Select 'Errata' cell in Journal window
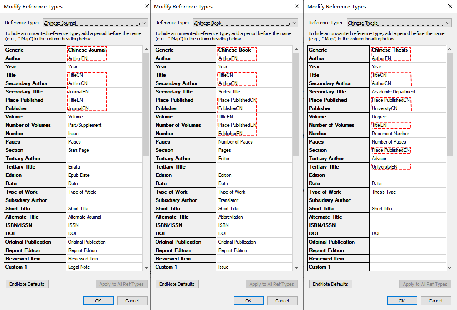 tap(104, 167)
